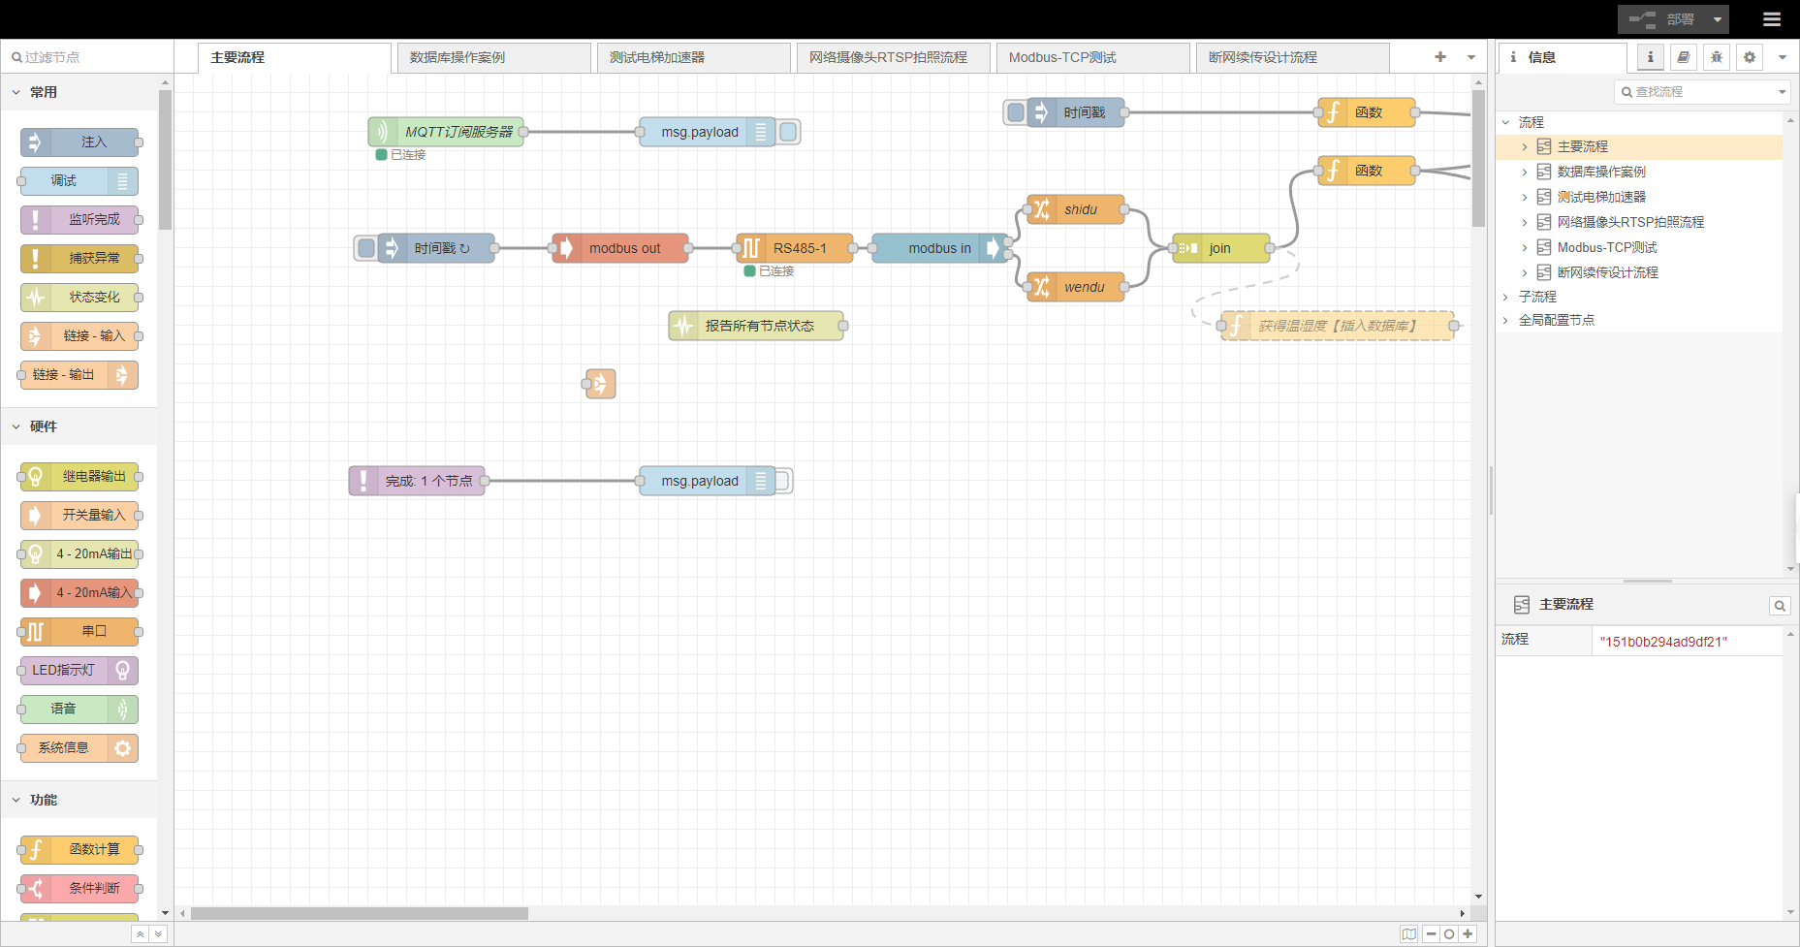This screenshot has height=947, width=1800.
Task: Open the hamburger main menu
Action: (x=1772, y=19)
